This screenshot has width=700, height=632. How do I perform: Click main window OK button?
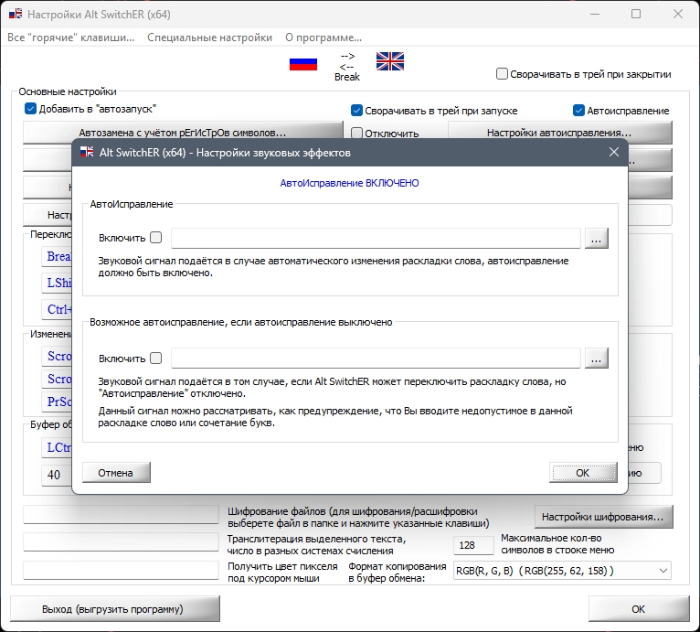pos(639,609)
